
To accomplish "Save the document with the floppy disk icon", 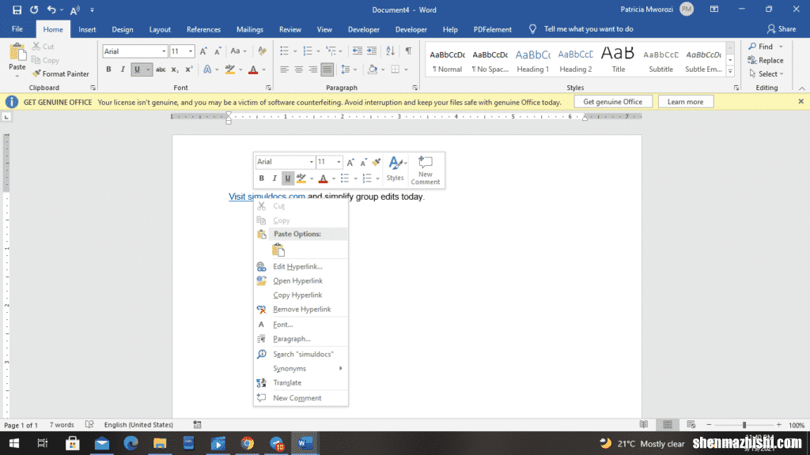I will point(17,9).
